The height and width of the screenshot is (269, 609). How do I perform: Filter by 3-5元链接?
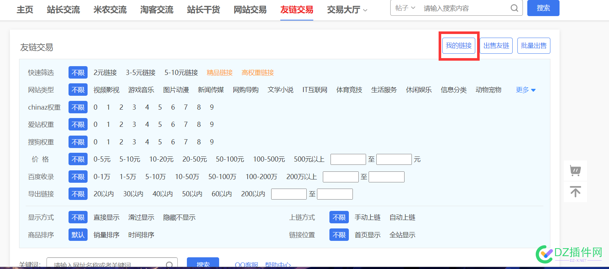click(141, 73)
